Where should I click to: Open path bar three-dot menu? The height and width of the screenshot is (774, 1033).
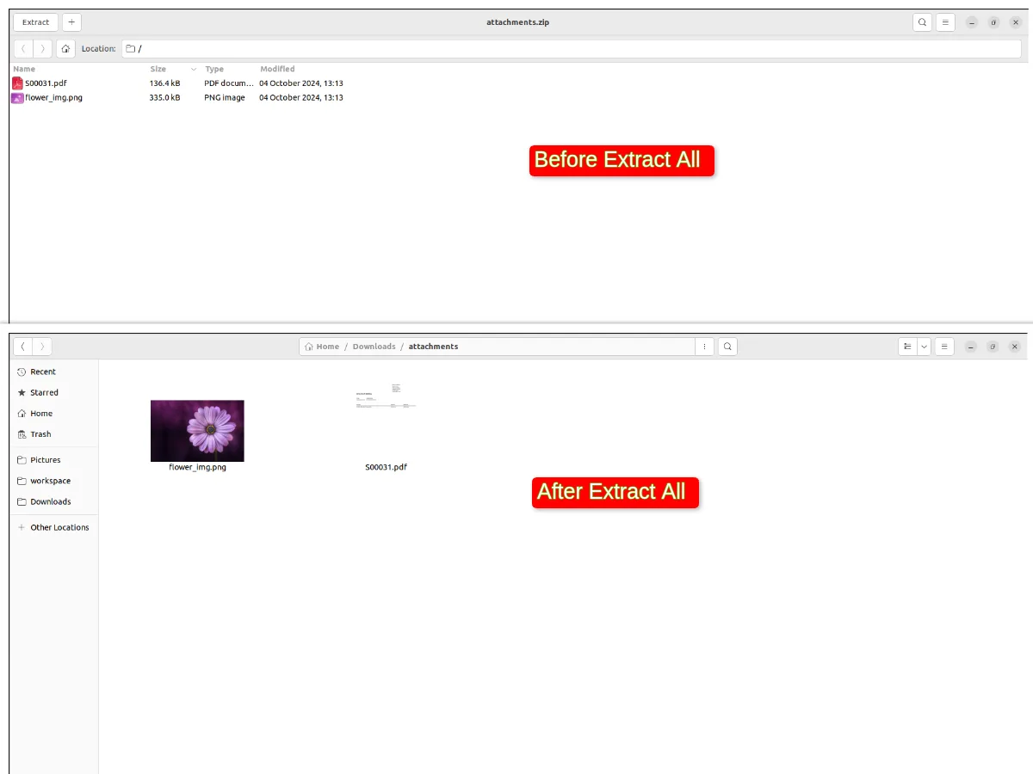click(705, 347)
